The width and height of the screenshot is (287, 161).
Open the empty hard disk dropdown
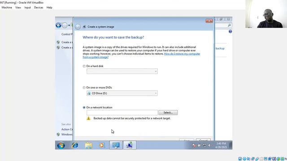pos(122,71)
